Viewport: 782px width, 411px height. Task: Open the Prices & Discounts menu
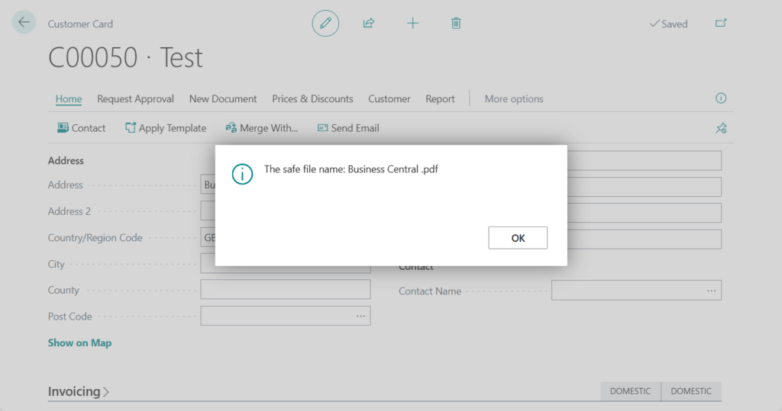(312, 99)
